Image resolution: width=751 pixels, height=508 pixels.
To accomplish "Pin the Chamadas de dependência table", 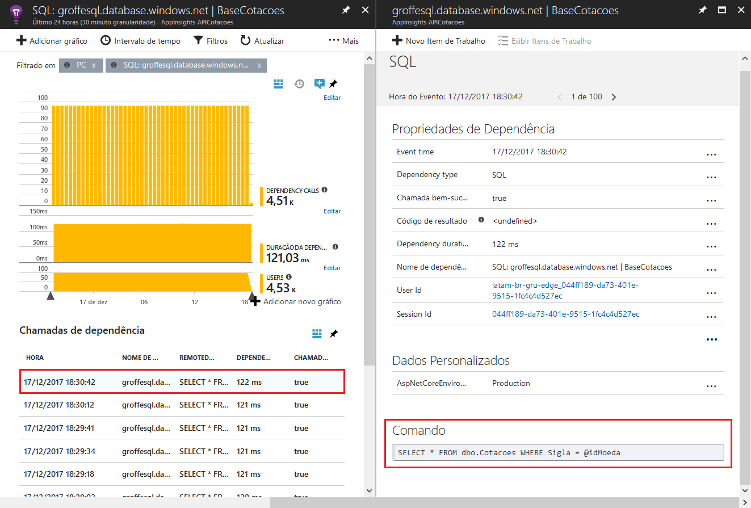I will (334, 334).
